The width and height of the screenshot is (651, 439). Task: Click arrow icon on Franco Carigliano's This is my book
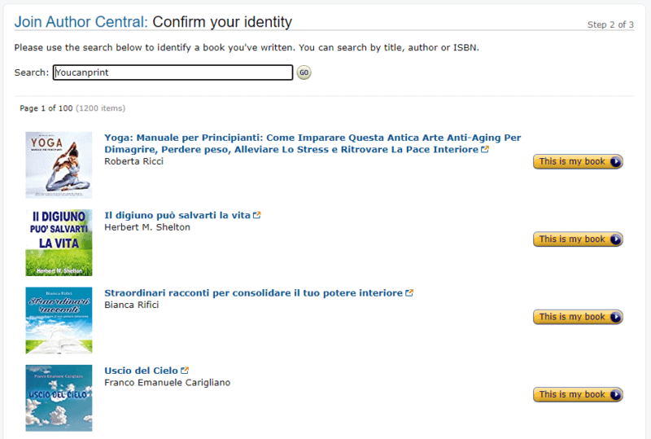pos(616,394)
